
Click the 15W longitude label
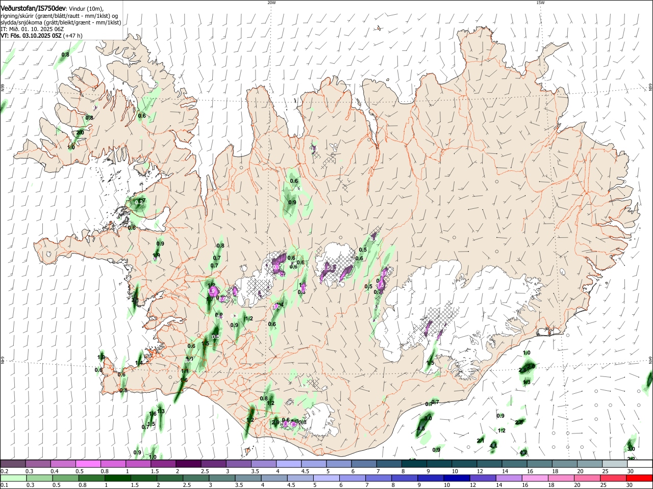[x=540, y=3]
